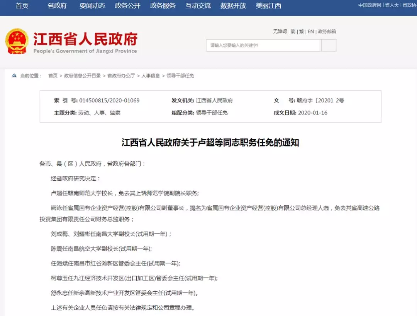Click inside the keyword search input field
Viewport: 417px width, 316px height.
click(264, 45)
